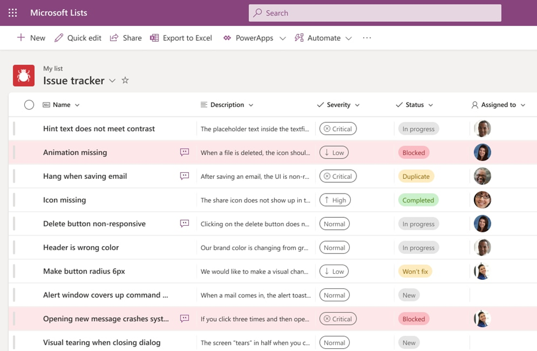Select all rows with the circle checkbox
Screen dimensions: 537x351
tap(29, 104)
